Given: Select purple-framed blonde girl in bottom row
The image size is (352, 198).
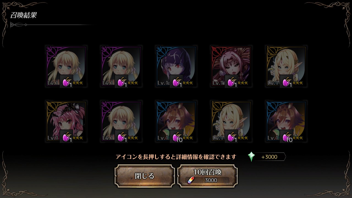Looking at the screenshot, I should 121,122.
